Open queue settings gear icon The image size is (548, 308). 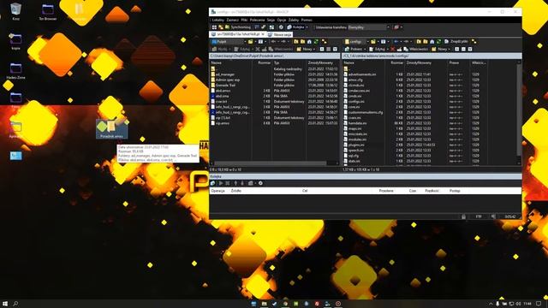pos(260,183)
